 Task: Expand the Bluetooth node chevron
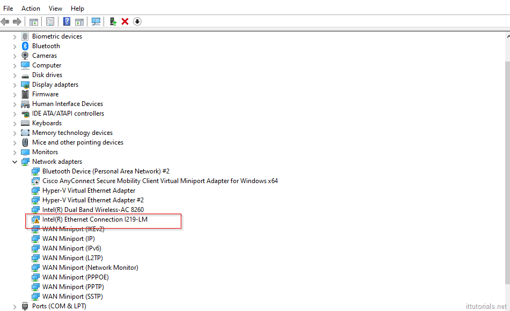point(14,47)
